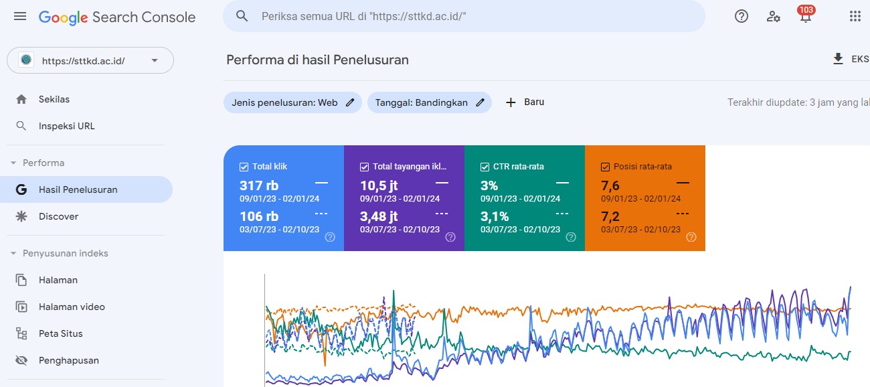Viewport: 870px width, 387px height.
Task: Click the EKS export button label
Action: [860, 59]
